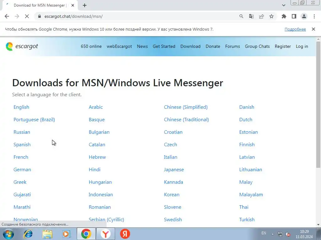Click the share page icon in the address bar
Viewport: 321px width, 240px height.
(x=261, y=16)
